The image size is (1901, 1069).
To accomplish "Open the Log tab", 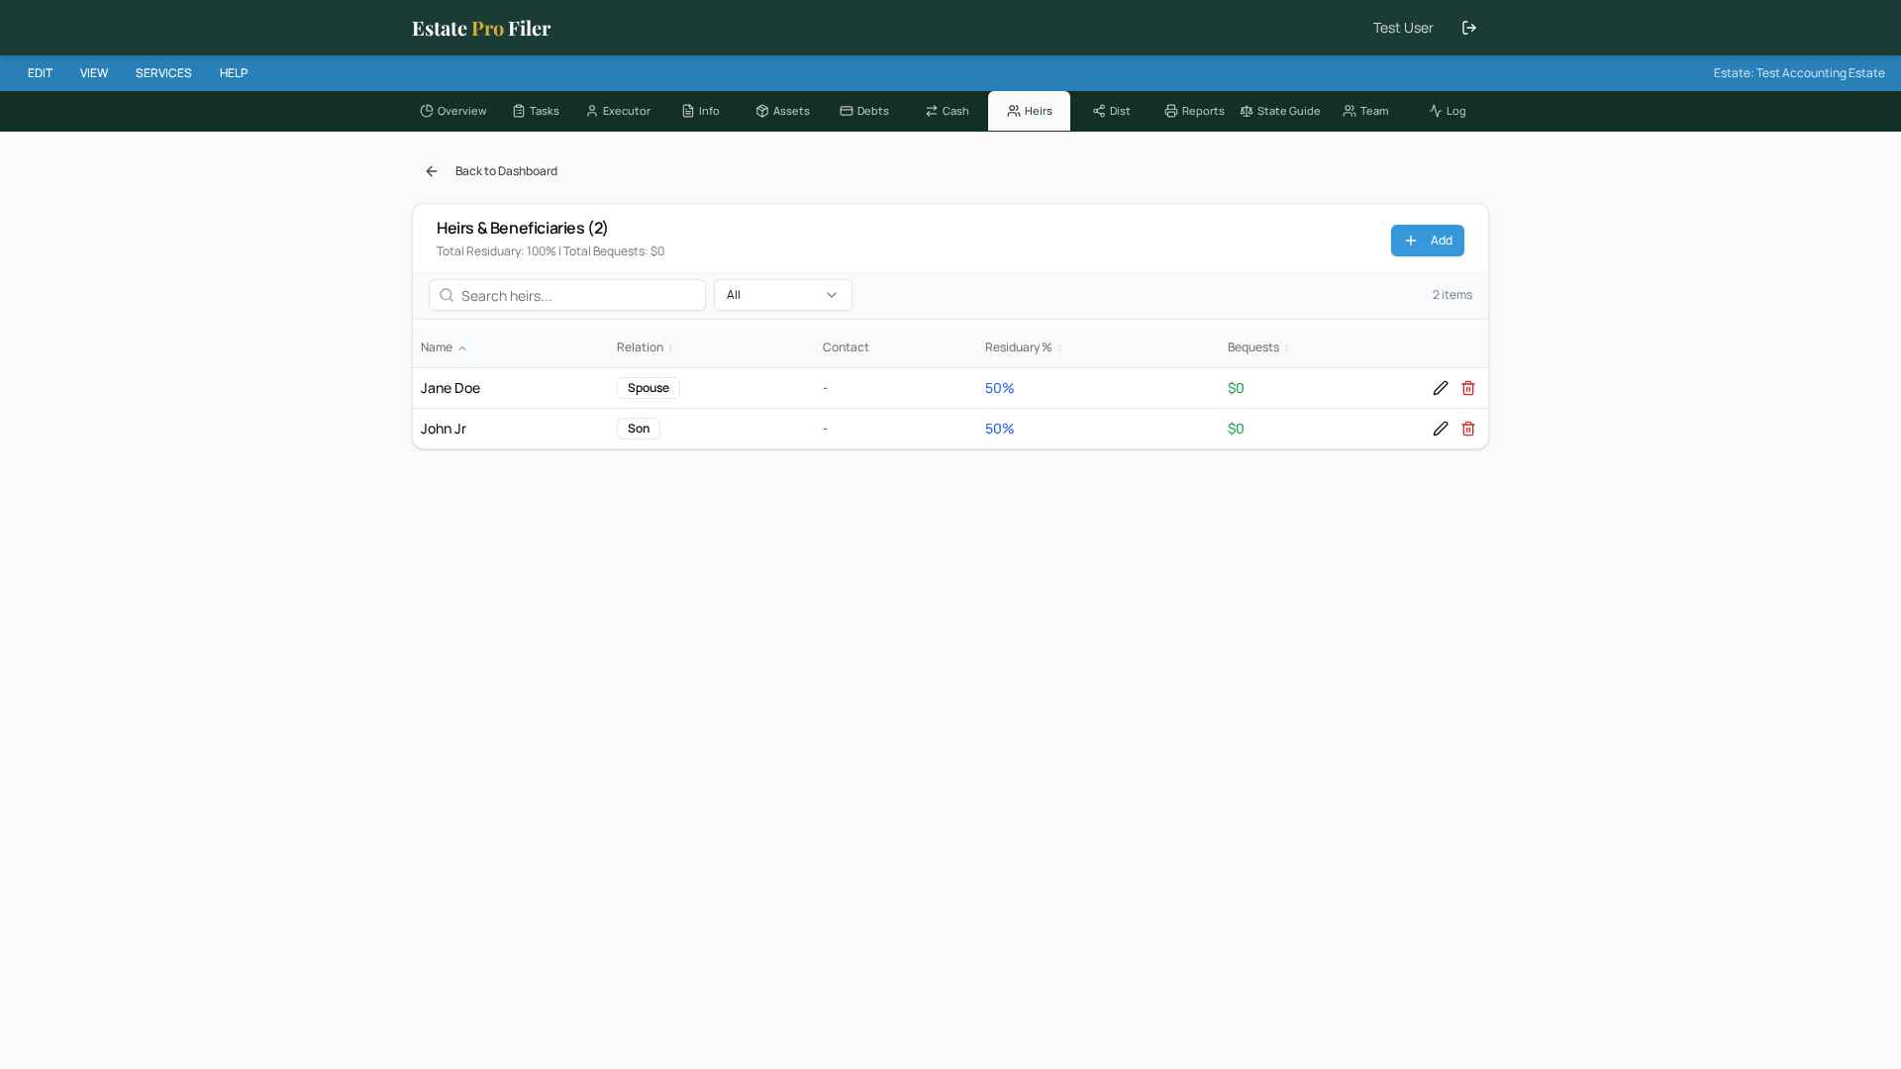I will (x=1448, y=111).
